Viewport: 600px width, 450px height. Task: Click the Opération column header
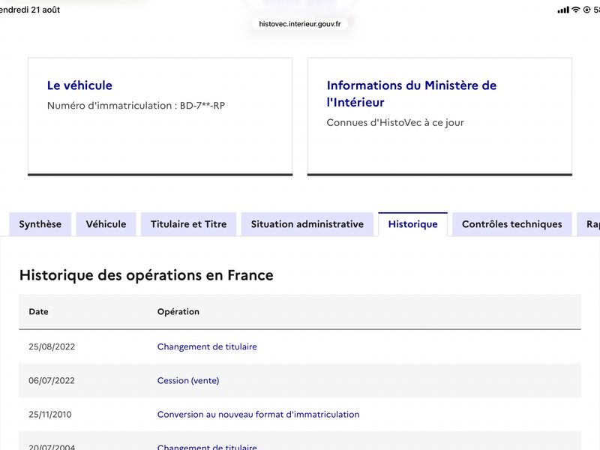[x=178, y=312]
